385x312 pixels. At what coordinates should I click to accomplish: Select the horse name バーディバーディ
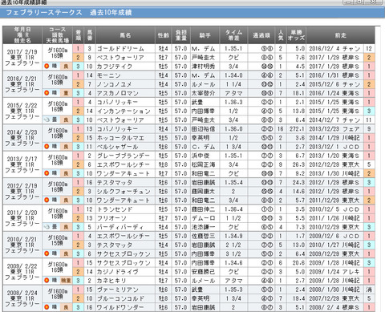coord(120,227)
